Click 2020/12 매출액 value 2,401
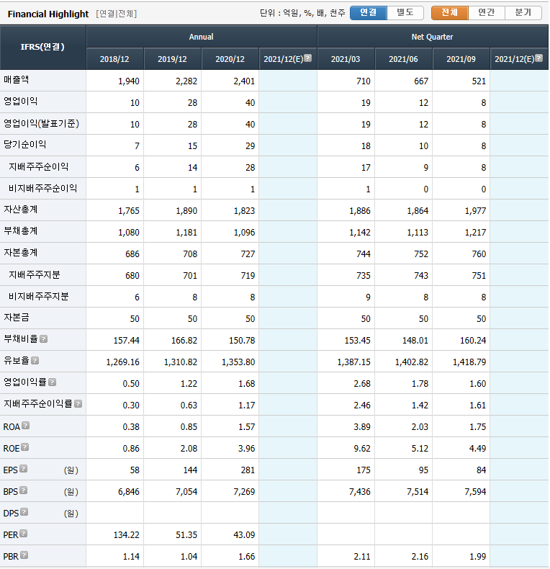550x569 pixels. 244,81
